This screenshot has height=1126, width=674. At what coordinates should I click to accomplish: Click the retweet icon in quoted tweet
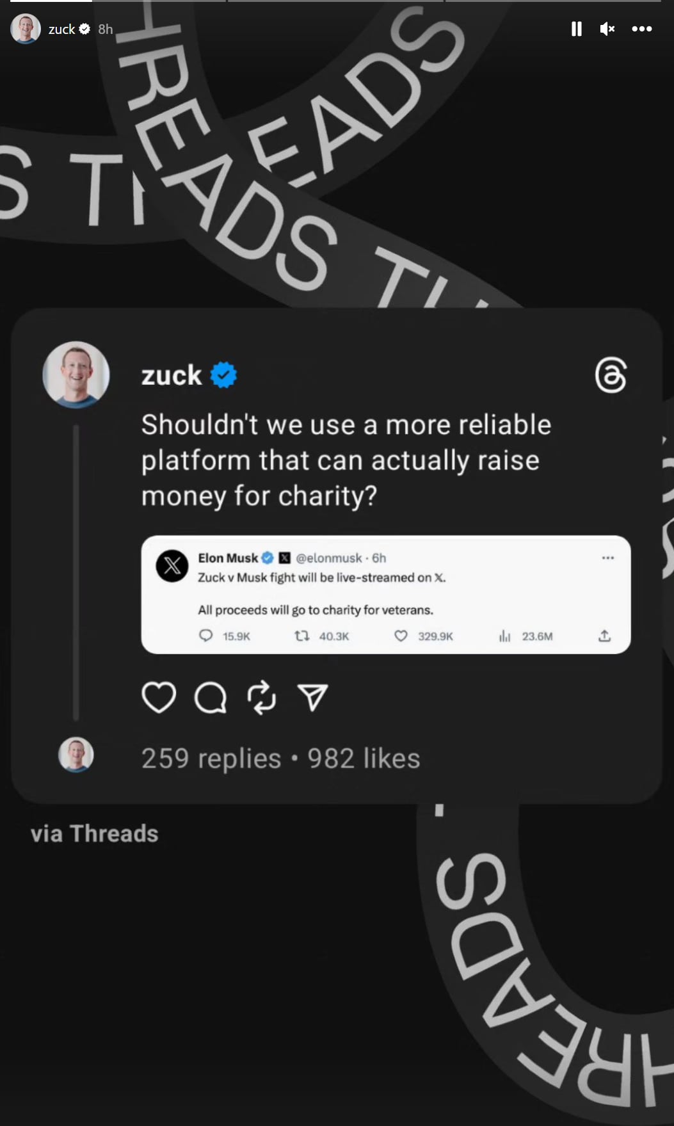tap(302, 636)
